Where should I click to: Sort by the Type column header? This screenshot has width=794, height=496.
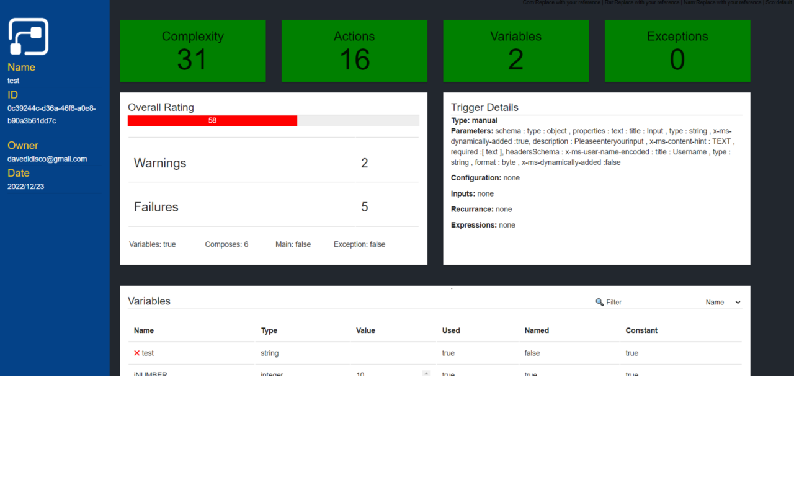(x=269, y=330)
